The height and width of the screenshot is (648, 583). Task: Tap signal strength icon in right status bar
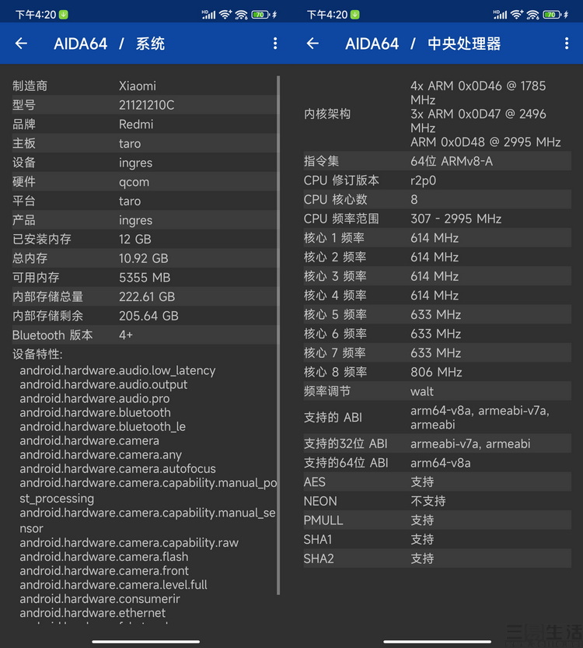(x=500, y=15)
